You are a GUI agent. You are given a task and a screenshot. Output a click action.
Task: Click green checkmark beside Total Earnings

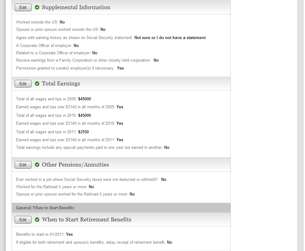[x=37, y=84]
